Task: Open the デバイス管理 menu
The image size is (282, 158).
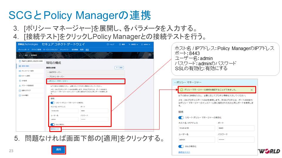Action: point(36,50)
